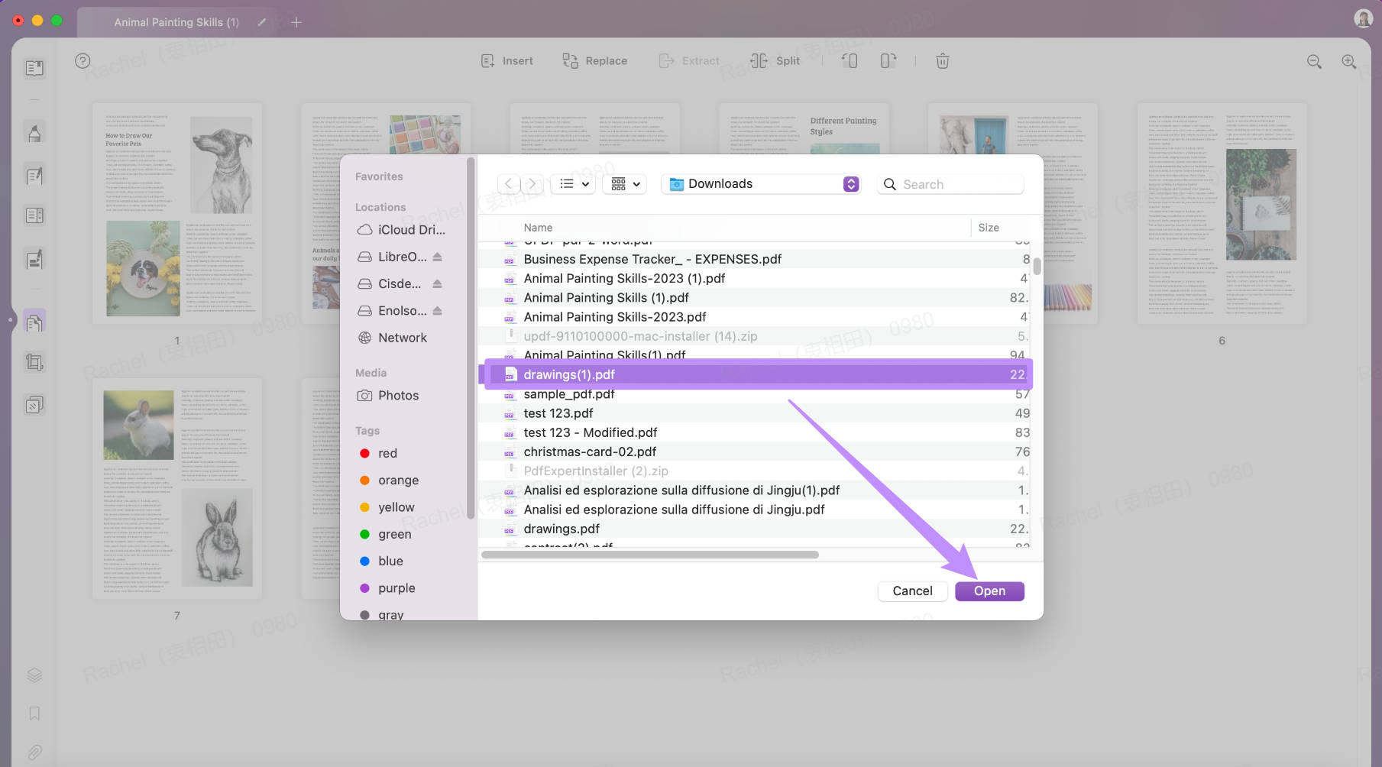The image size is (1382, 767).
Task: Click Insert in organize toolbar
Action: click(x=507, y=60)
